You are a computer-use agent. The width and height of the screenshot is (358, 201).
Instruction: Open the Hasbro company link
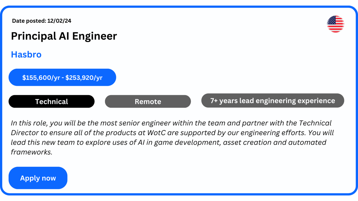pos(26,54)
